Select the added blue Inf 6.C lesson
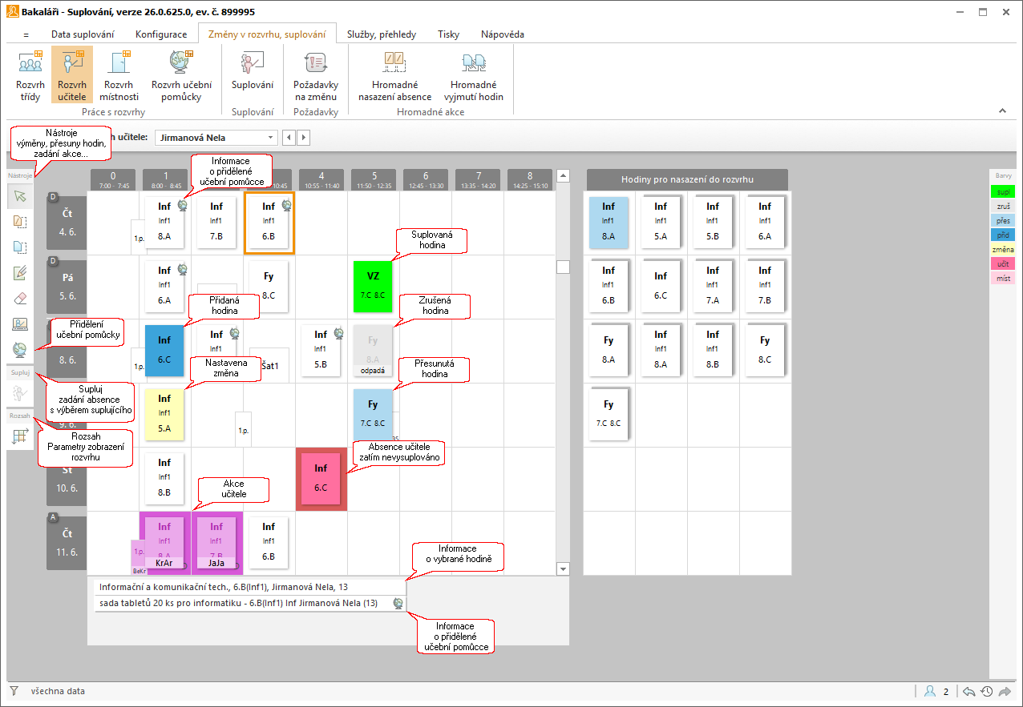 point(164,350)
